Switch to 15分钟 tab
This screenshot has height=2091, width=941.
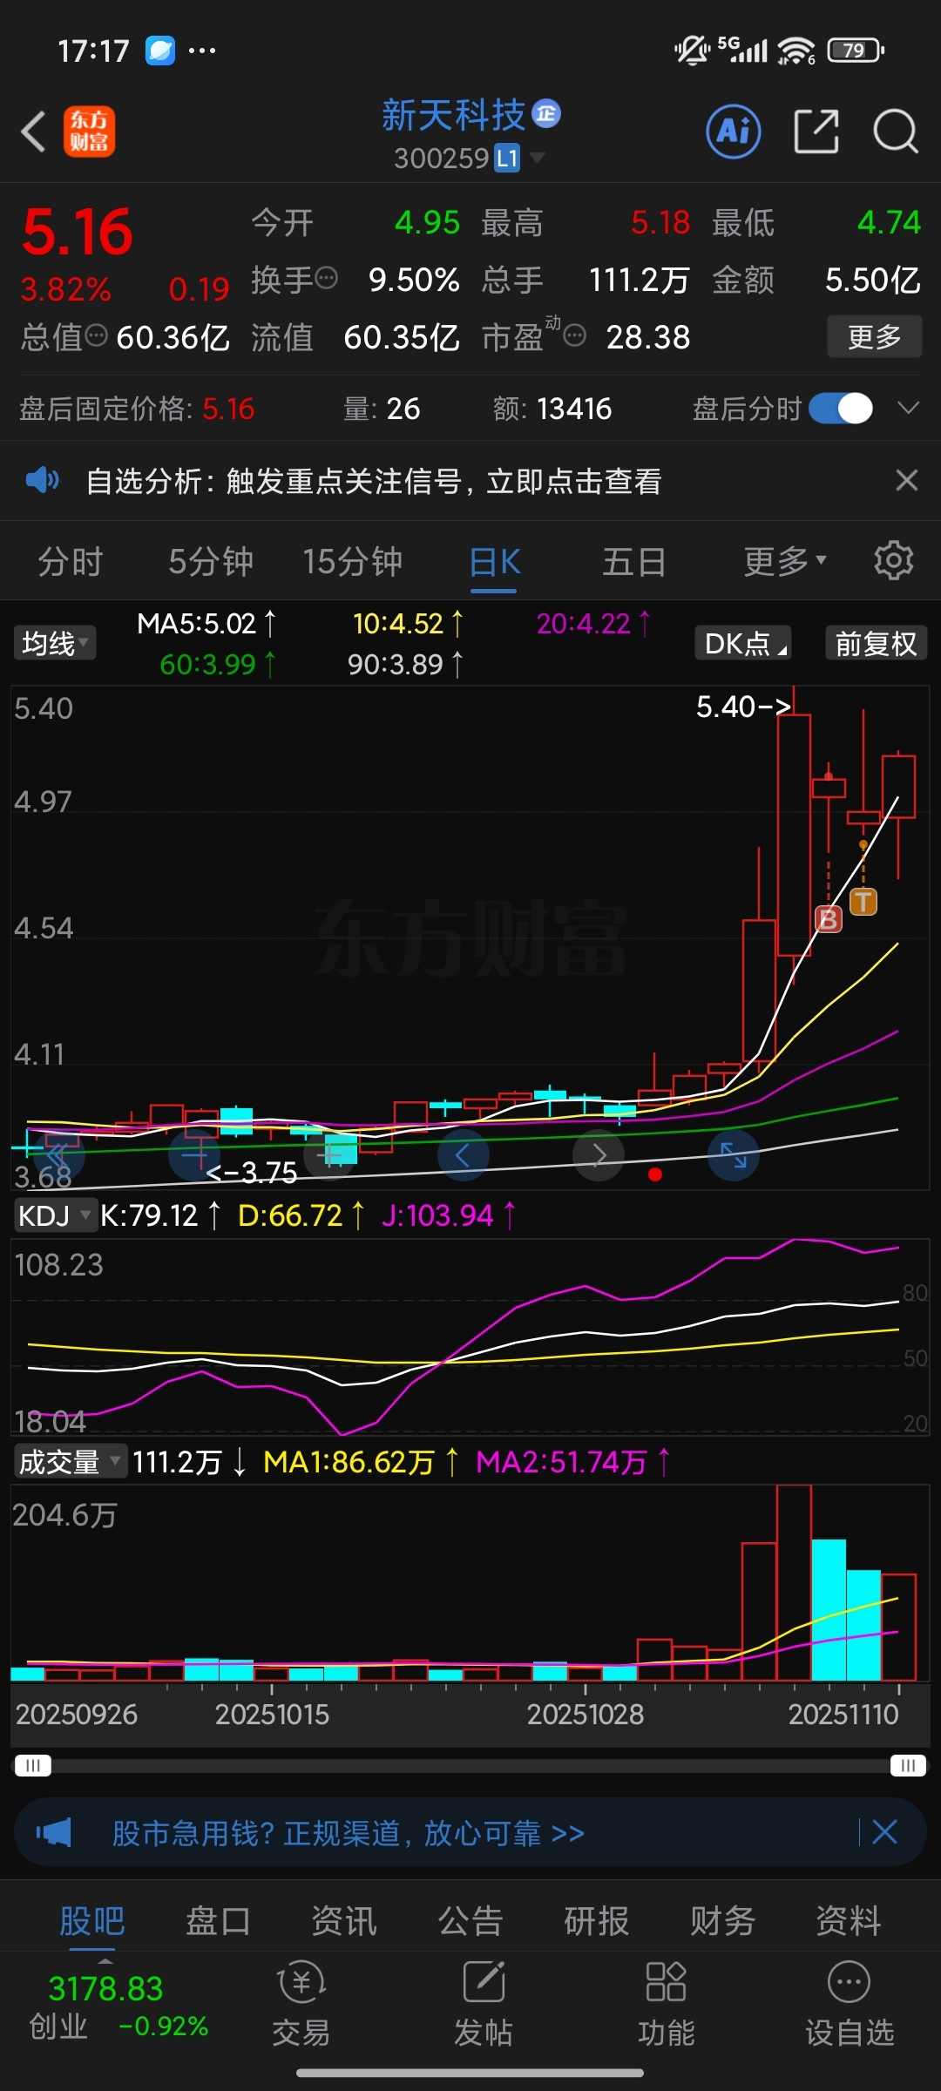353,561
